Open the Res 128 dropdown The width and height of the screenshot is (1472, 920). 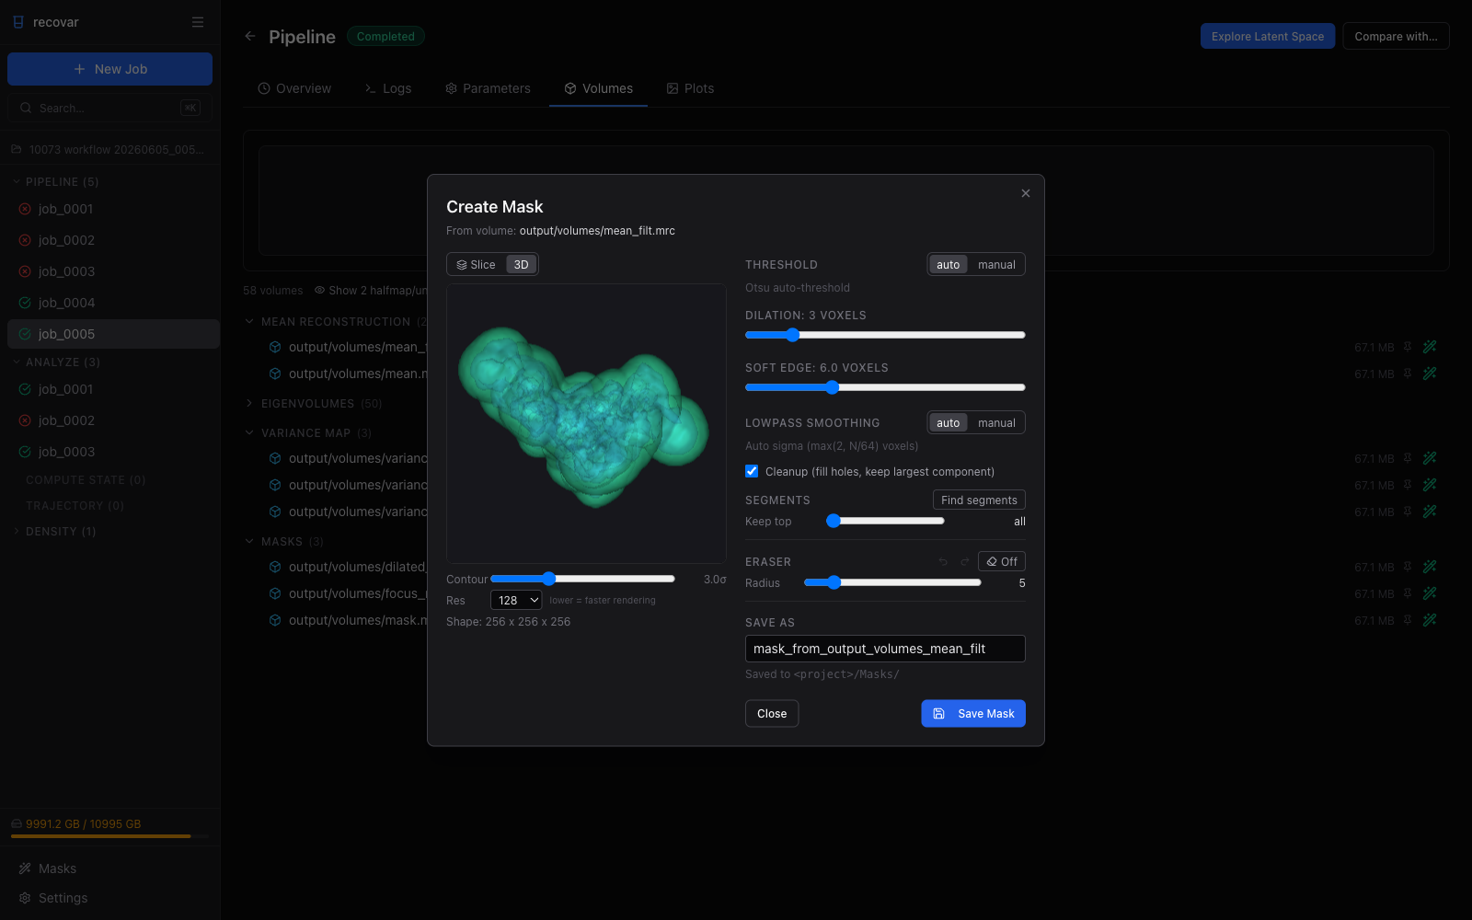516,600
